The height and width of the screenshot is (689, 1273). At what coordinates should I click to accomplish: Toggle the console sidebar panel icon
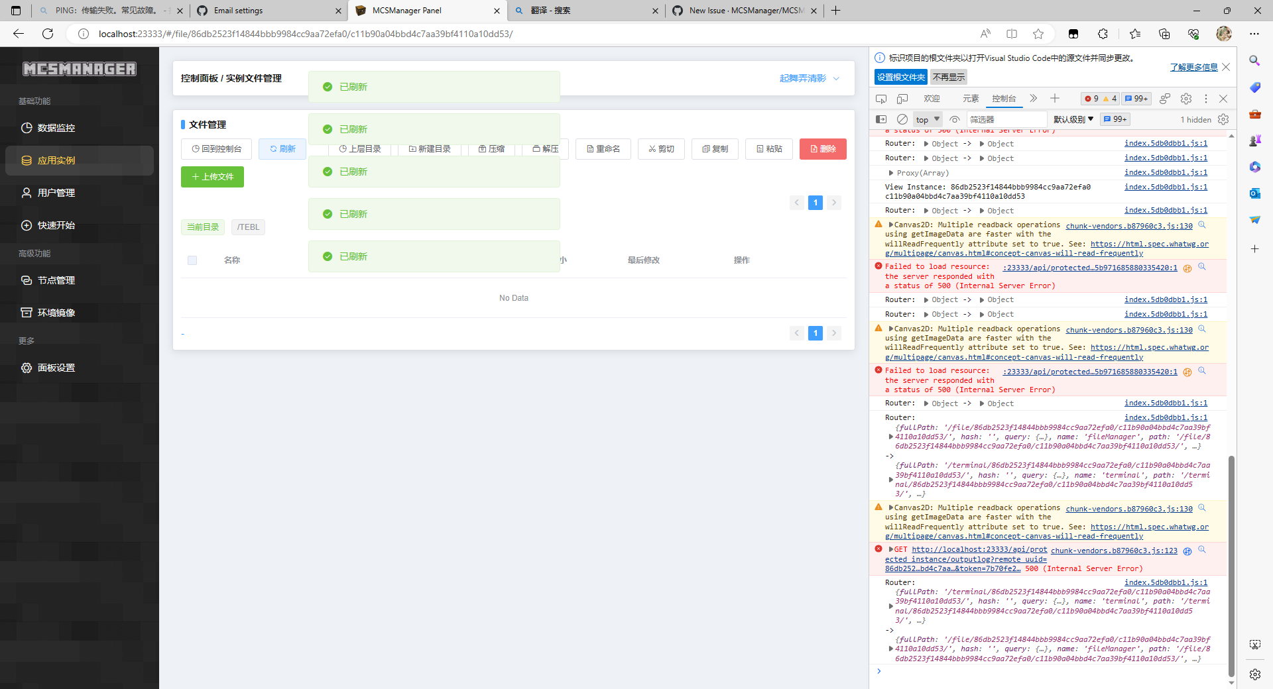click(x=882, y=119)
